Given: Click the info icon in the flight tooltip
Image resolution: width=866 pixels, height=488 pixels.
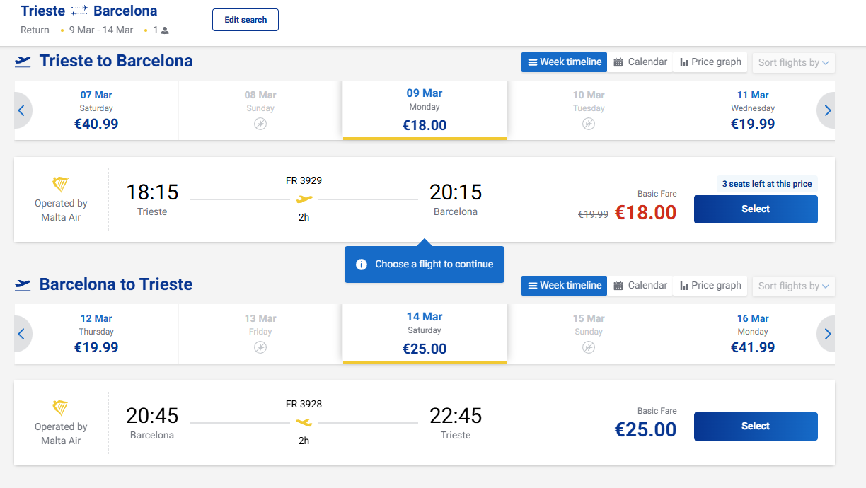Looking at the screenshot, I should [362, 265].
